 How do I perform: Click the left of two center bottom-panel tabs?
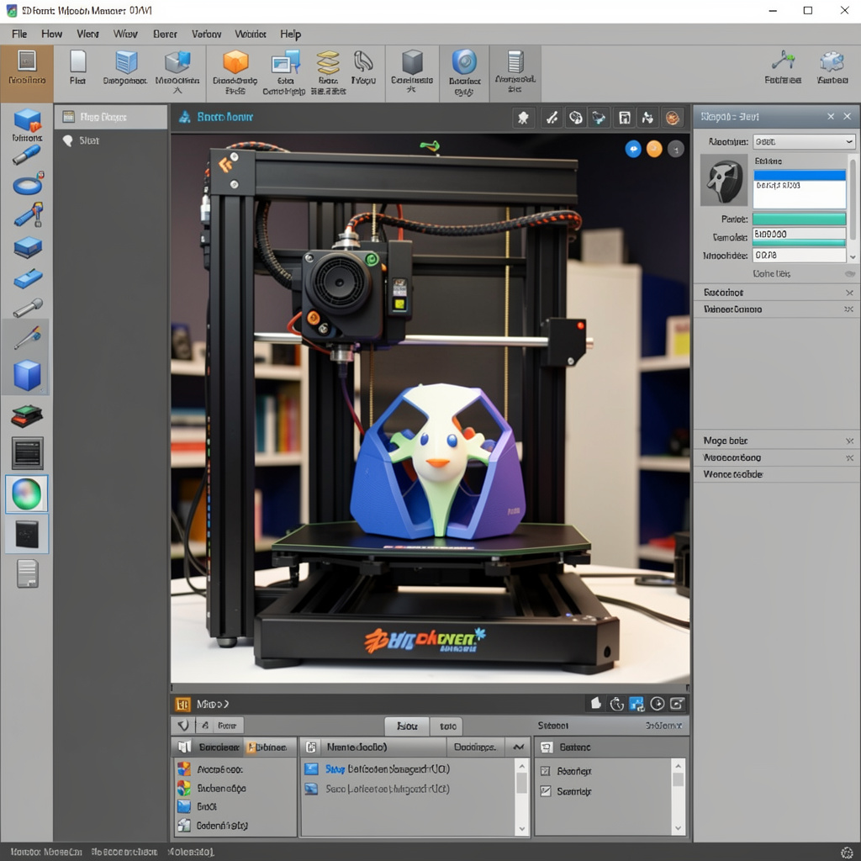(407, 726)
